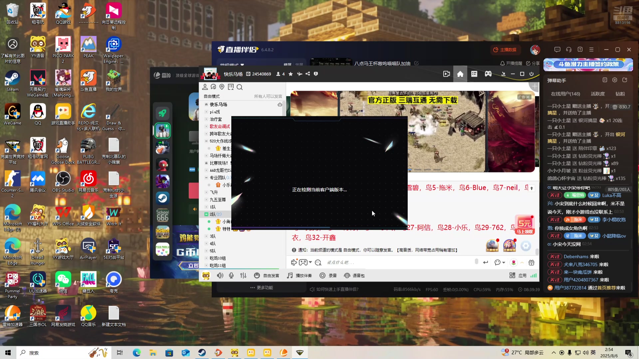Screen dimensions: 639x359
Task: Open the home page in YY channel window
Action: click(460, 74)
